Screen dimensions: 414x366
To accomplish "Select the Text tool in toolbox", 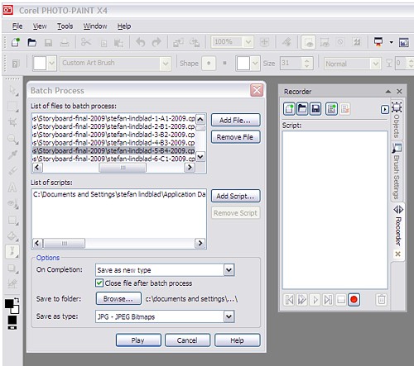I will pyautogui.click(x=12, y=188).
